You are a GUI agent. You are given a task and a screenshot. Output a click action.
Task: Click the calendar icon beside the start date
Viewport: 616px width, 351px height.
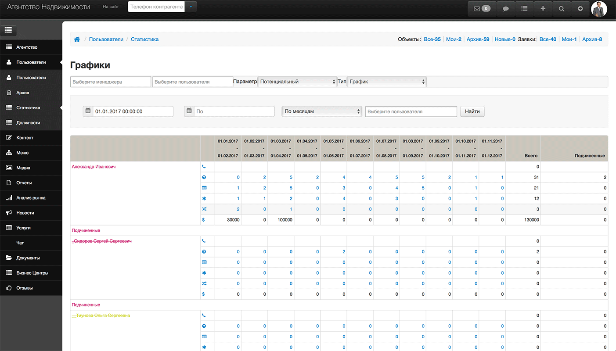(x=88, y=111)
